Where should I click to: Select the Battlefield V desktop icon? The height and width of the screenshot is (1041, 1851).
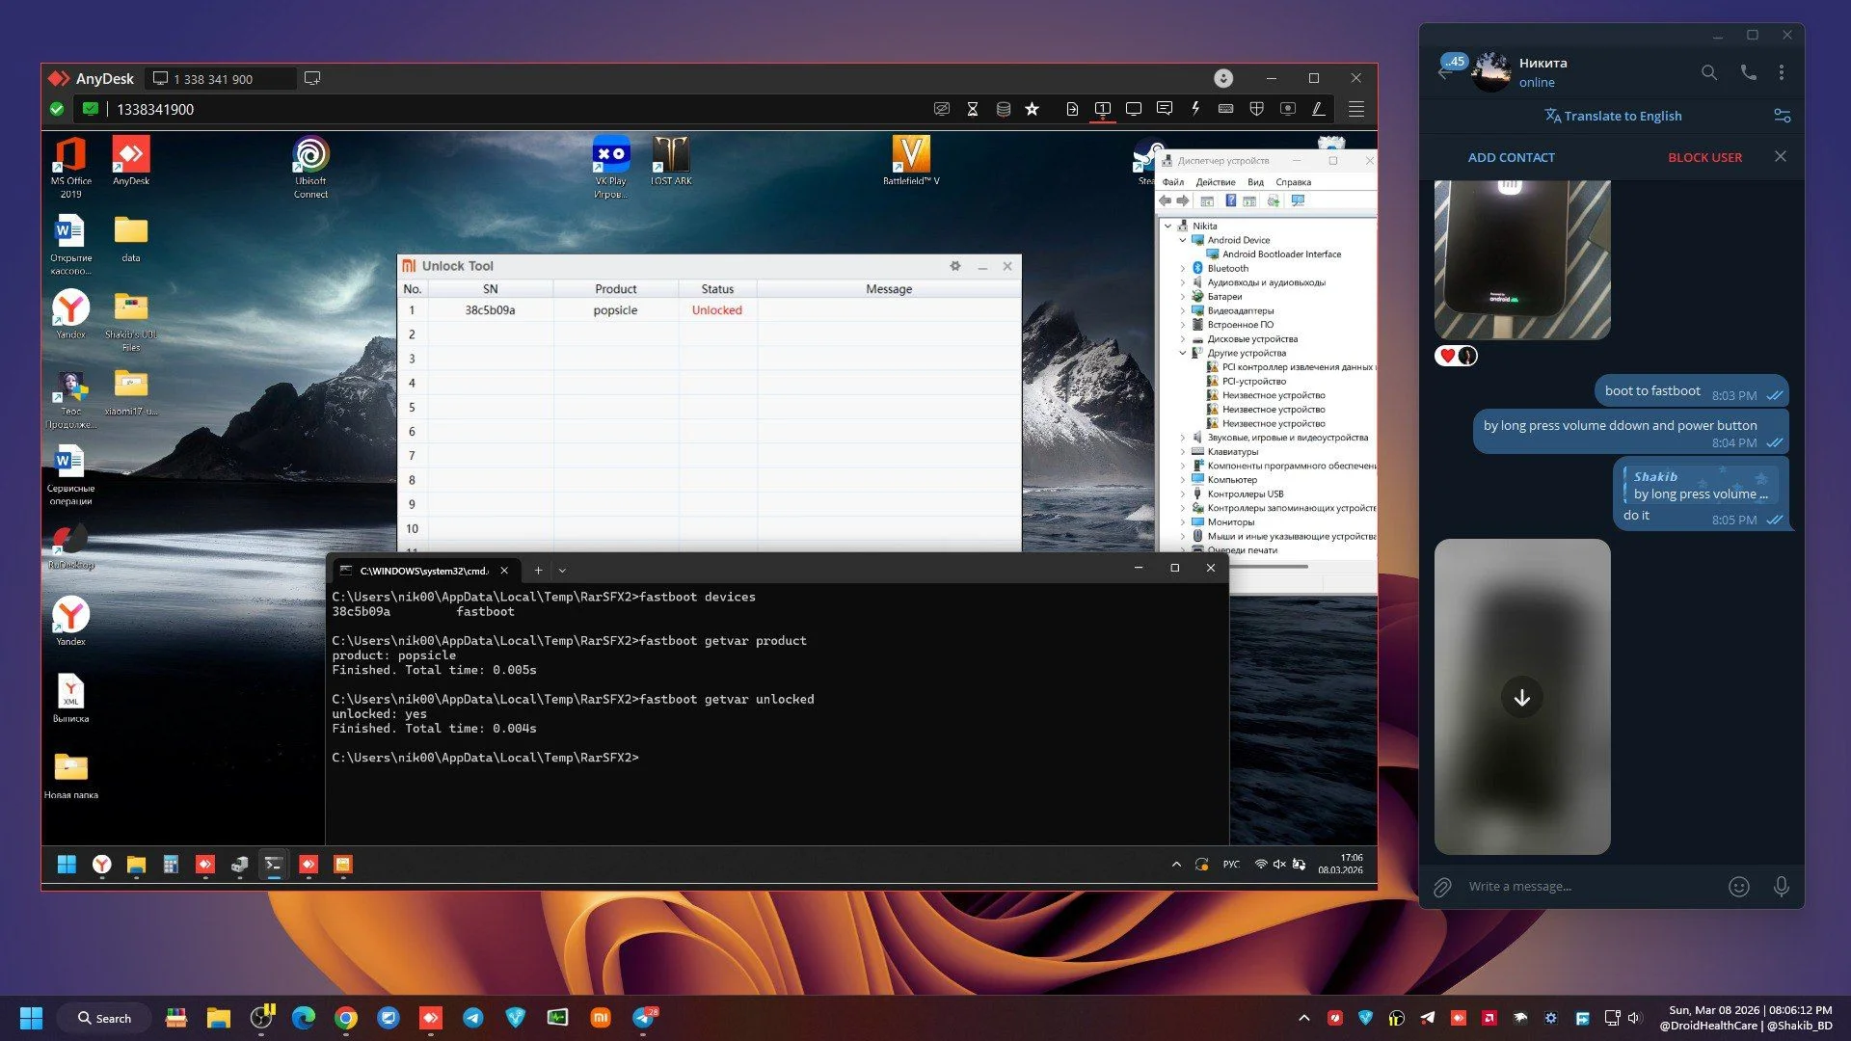coord(911,161)
